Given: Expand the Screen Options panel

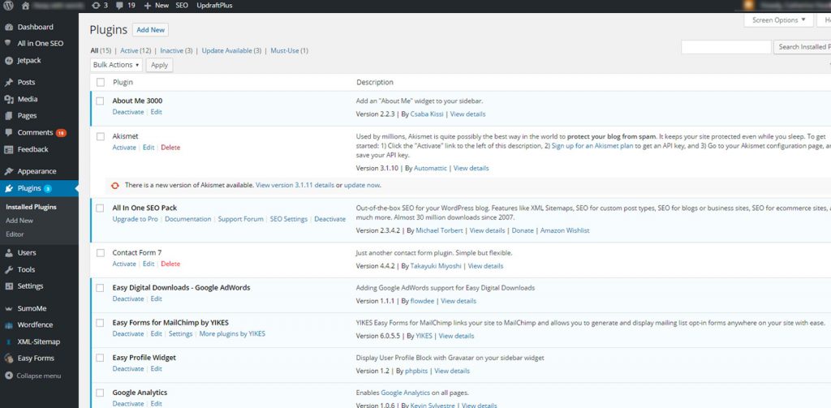Looking at the screenshot, I should point(777,20).
